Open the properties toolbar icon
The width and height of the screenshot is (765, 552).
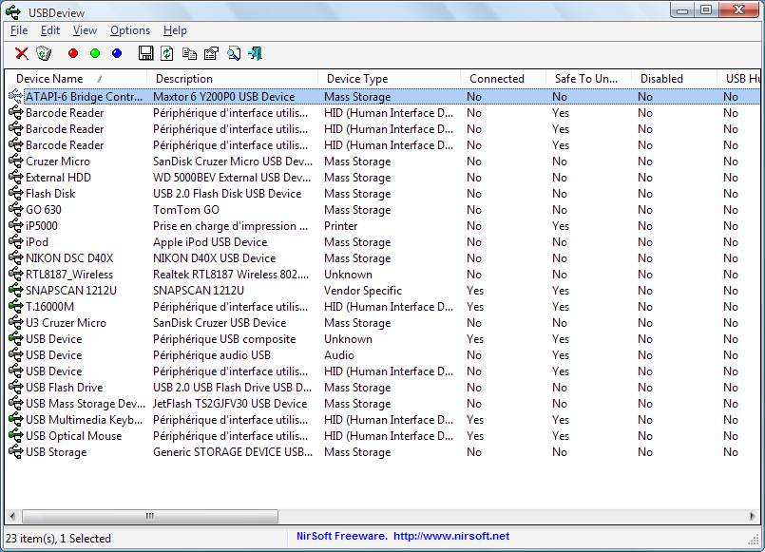[211, 54]
